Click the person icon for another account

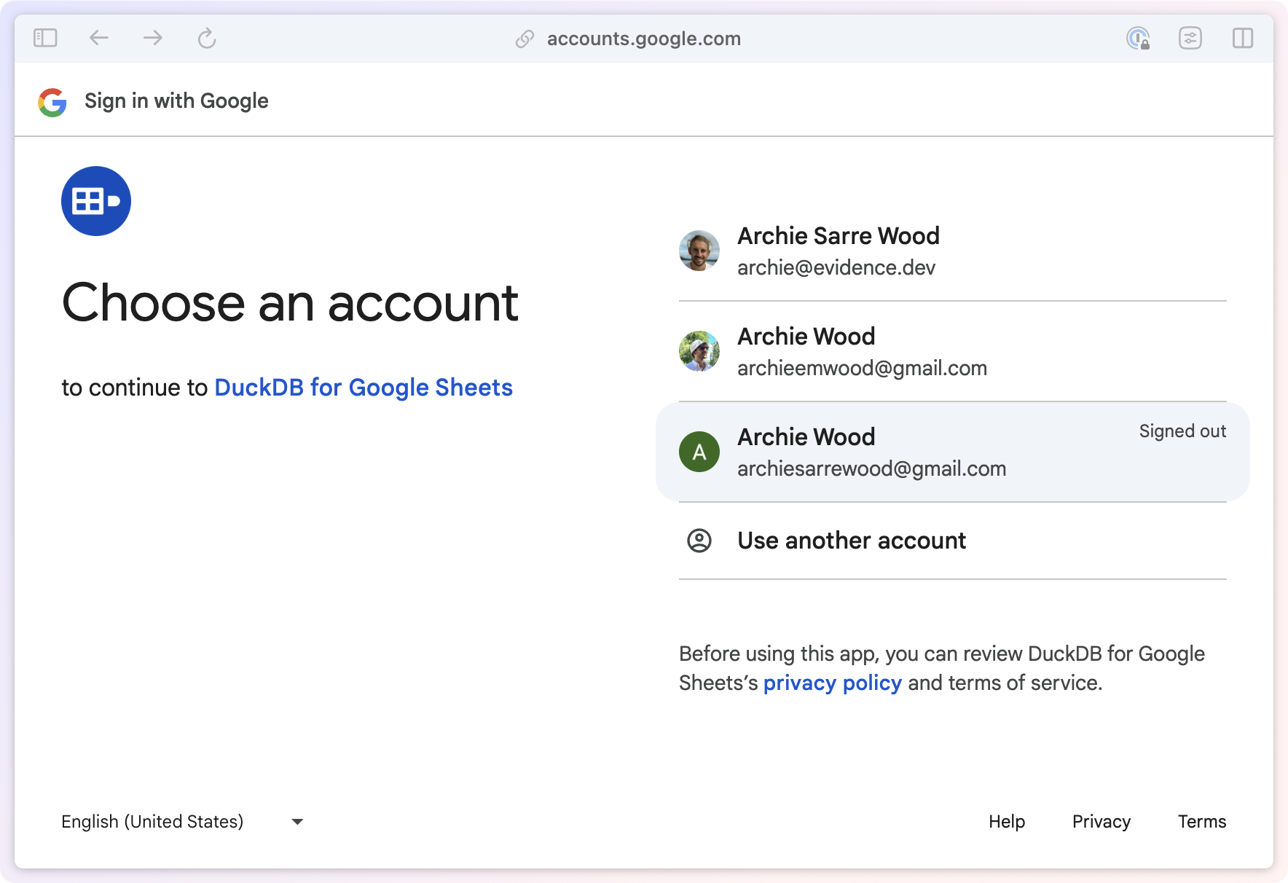[x=699, y=541]
